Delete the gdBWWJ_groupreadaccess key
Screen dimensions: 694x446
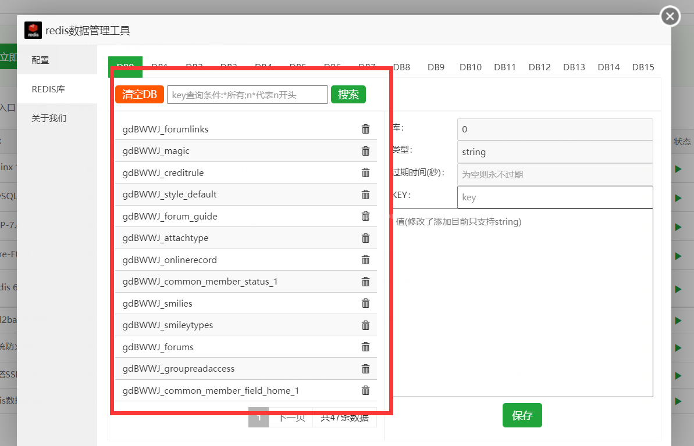[x=365, y=369]
